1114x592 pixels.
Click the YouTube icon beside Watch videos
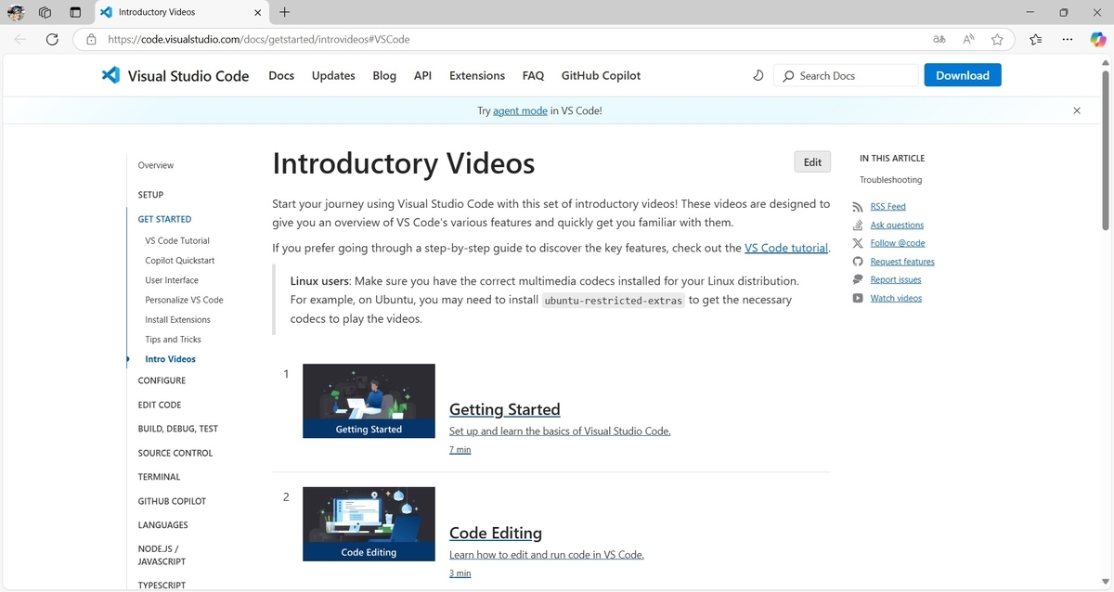coord(857,298)
